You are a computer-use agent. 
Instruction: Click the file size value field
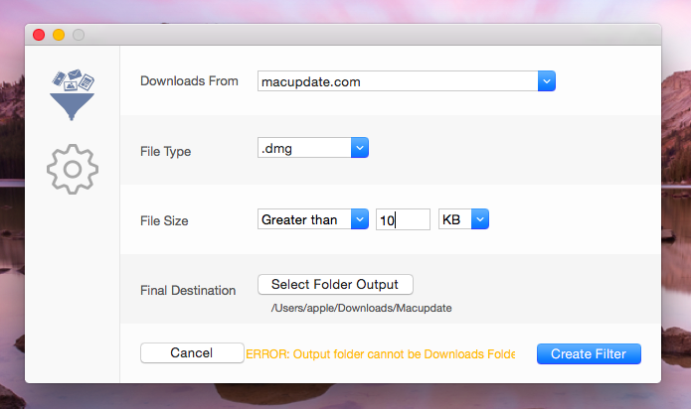pos(403,219)
